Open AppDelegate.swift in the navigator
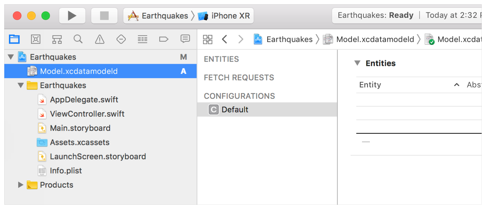 [84, 100]
